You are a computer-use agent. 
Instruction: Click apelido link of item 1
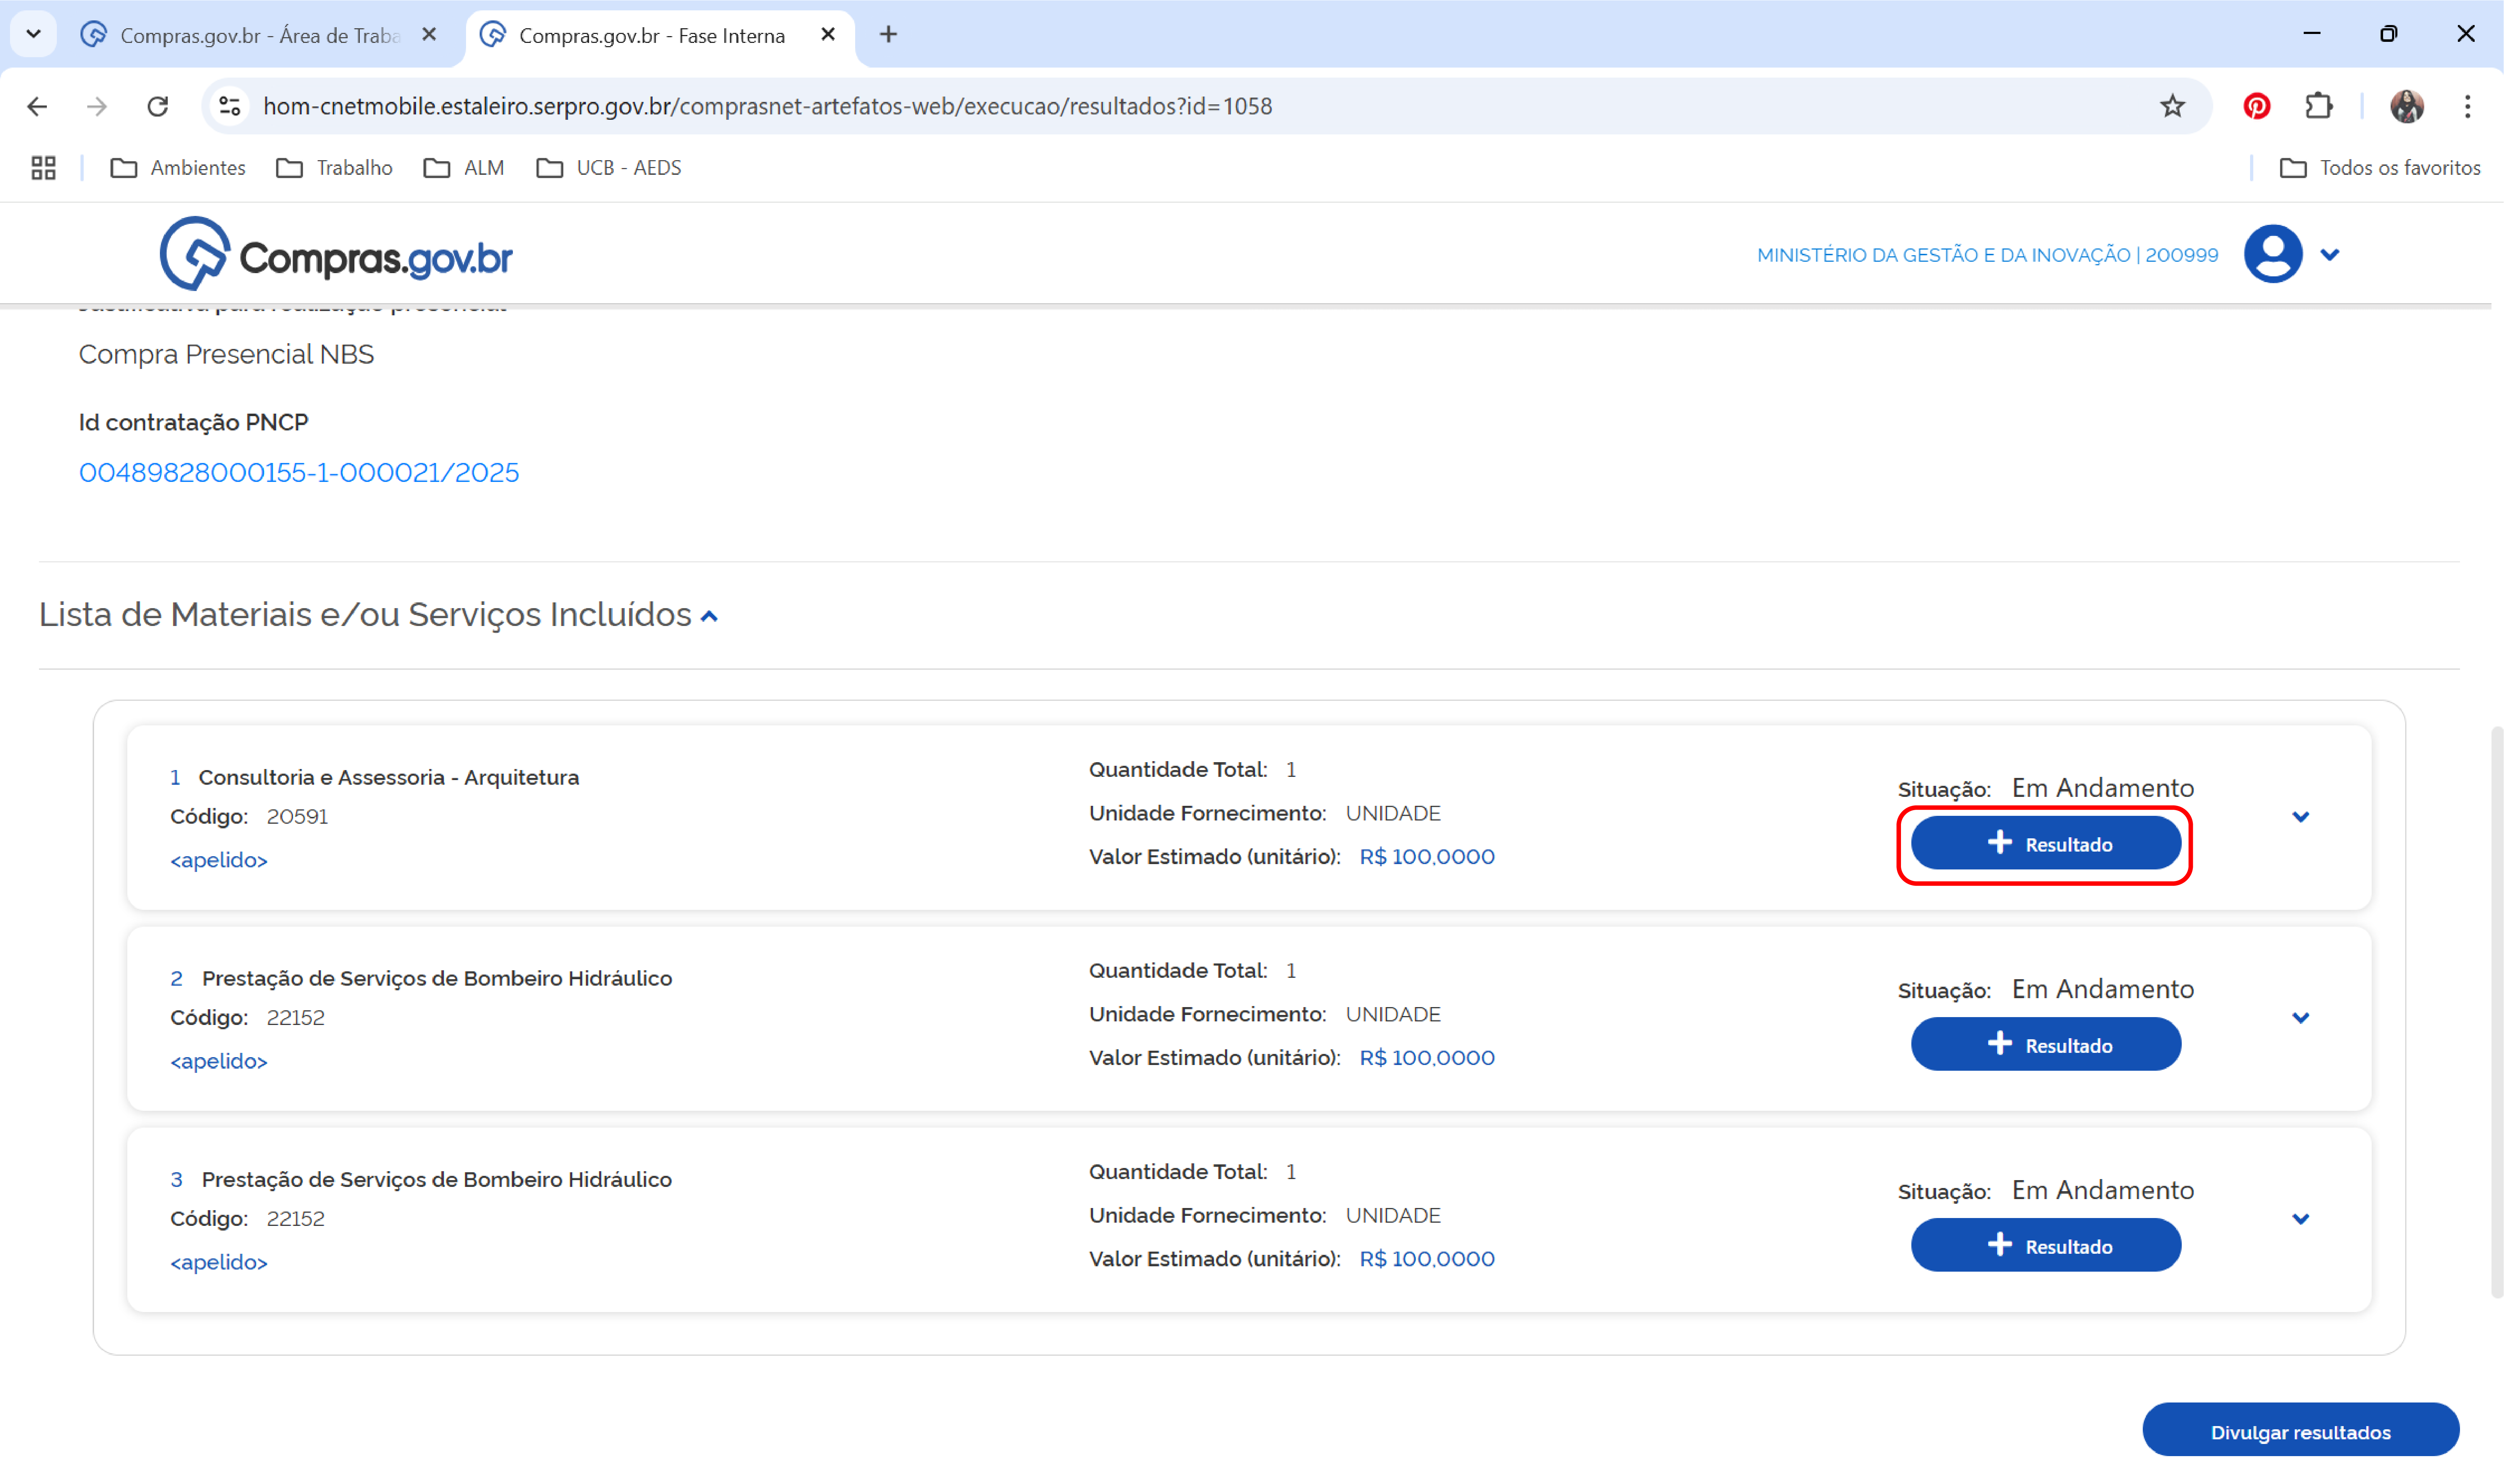point(219,860)
